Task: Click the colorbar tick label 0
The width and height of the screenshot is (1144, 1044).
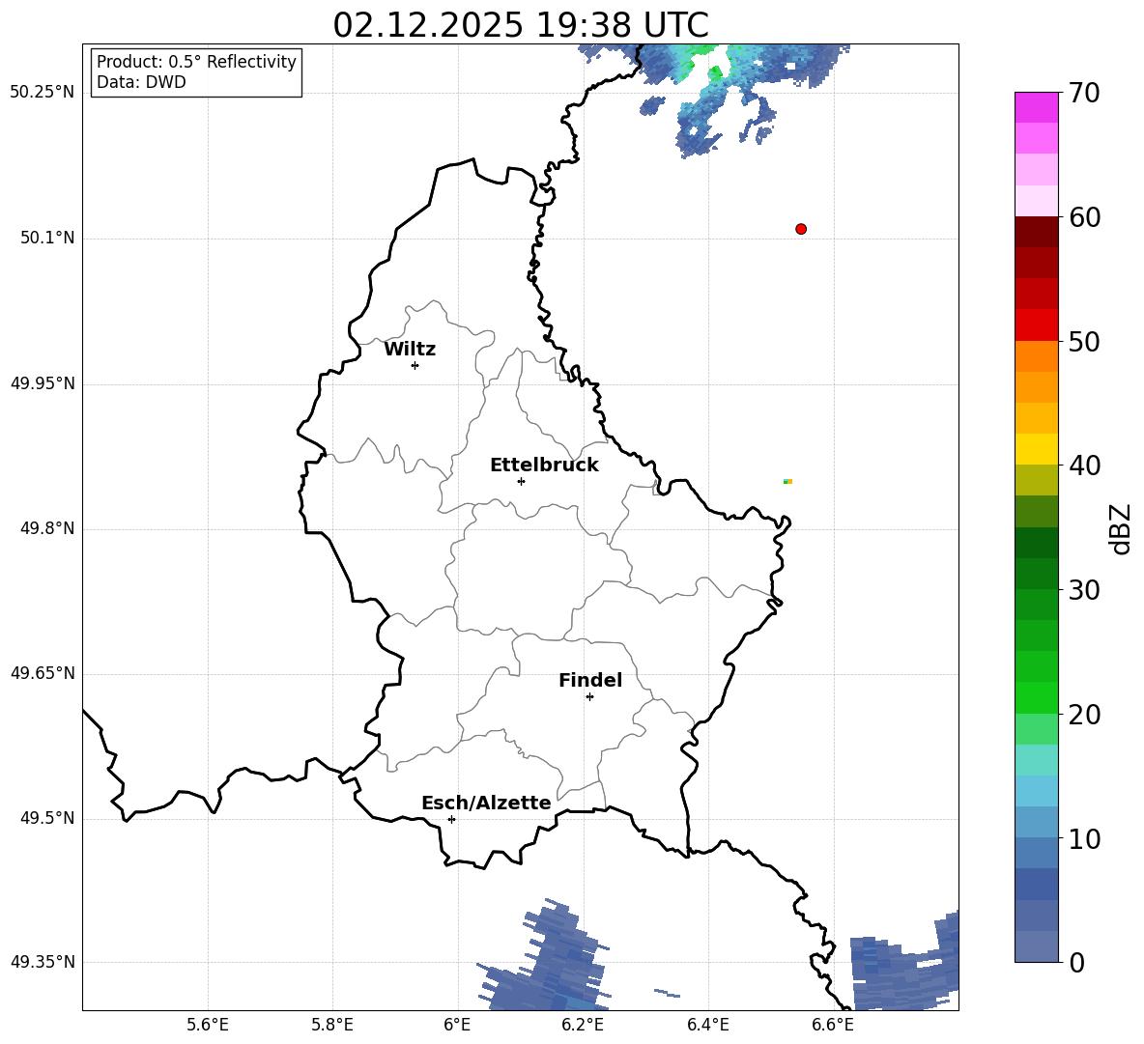Action: point(1076,963)
